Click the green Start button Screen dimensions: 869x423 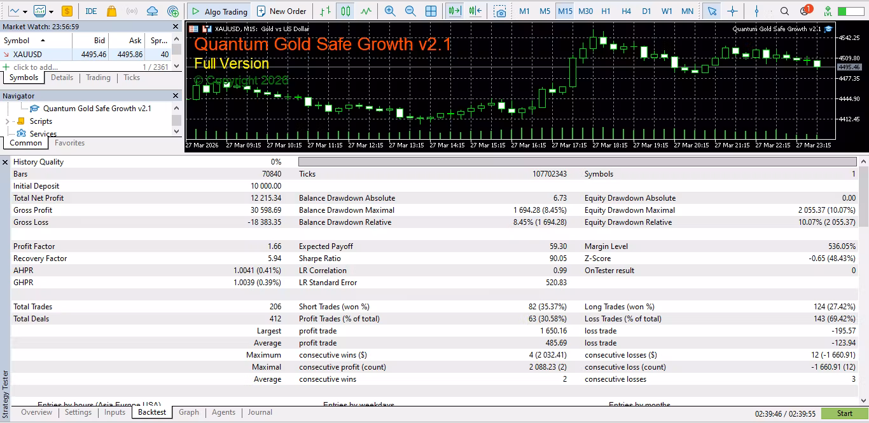click(x=844, y=413)
